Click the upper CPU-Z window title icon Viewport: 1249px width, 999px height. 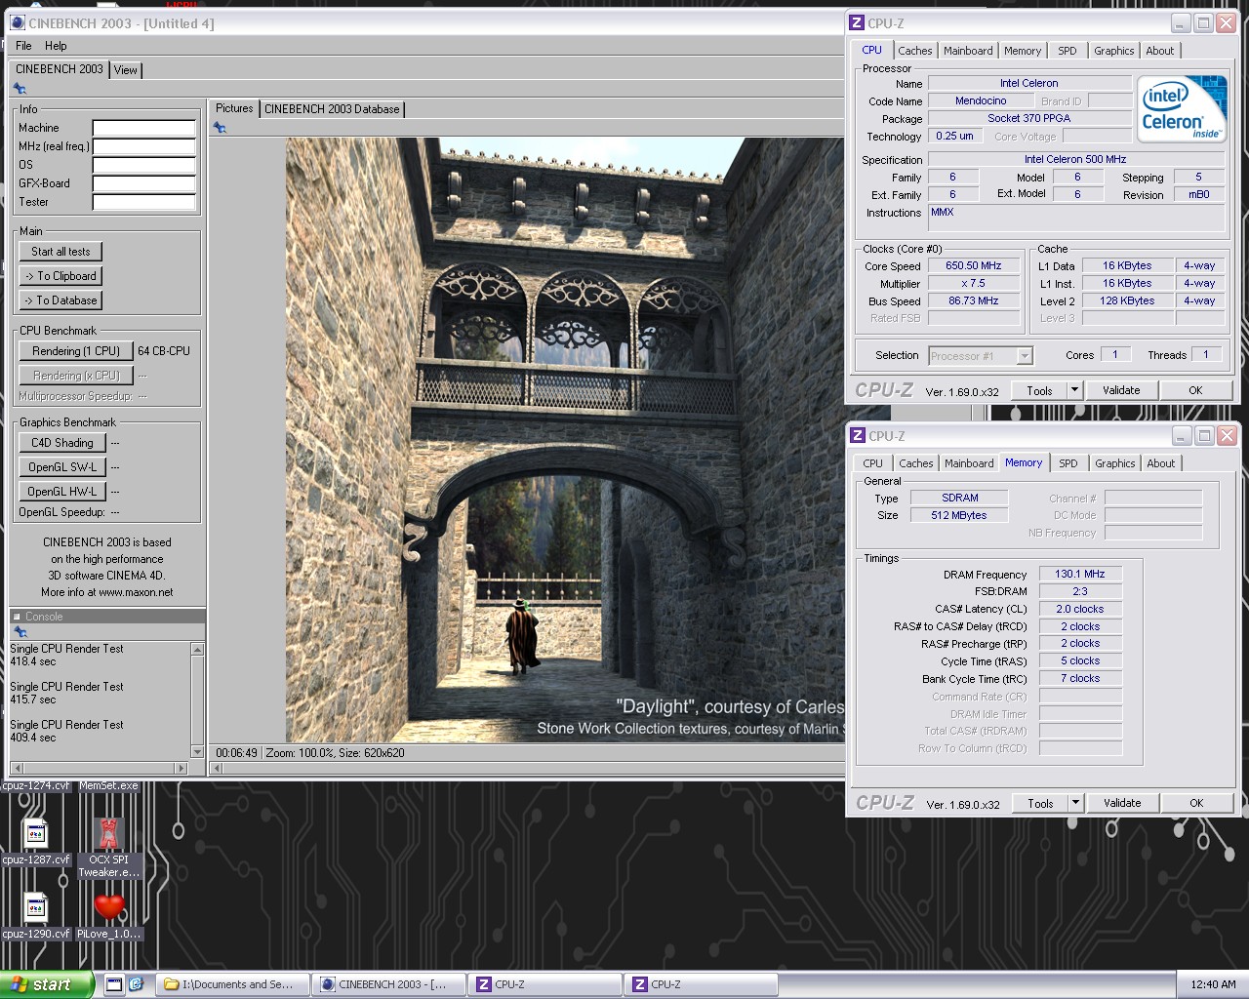click(x=857, y=22)
